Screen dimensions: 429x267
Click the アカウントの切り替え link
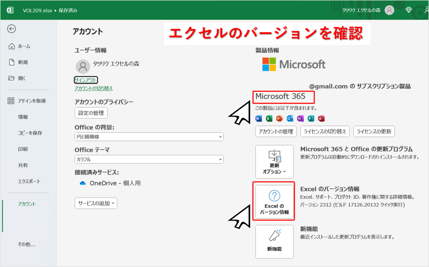94,88
